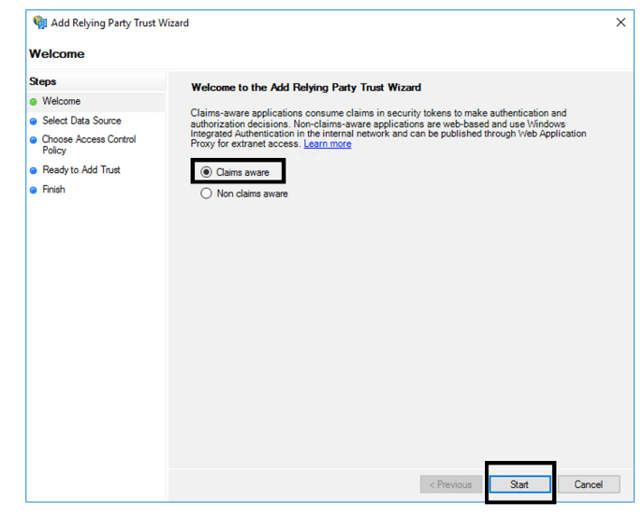Click the blue bullet beside Choose Access Control Policy
This screenshot has height=517, width=644.
(34, 140)
